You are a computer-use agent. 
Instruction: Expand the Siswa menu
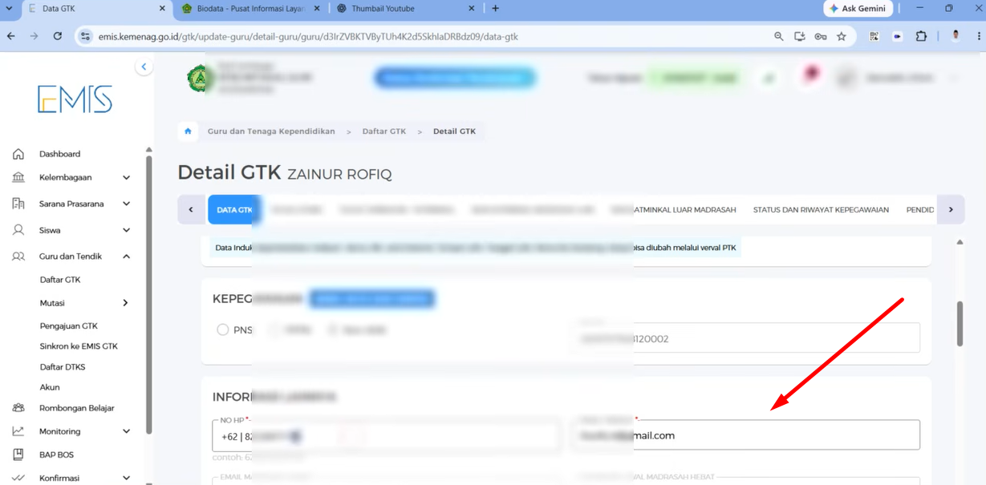pyautogui.click(x=126, y=230)
